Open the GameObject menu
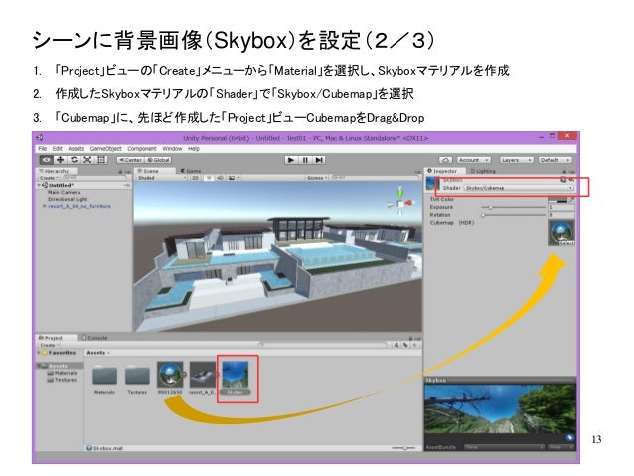This screenshot has width=634, height=476. 105,149
